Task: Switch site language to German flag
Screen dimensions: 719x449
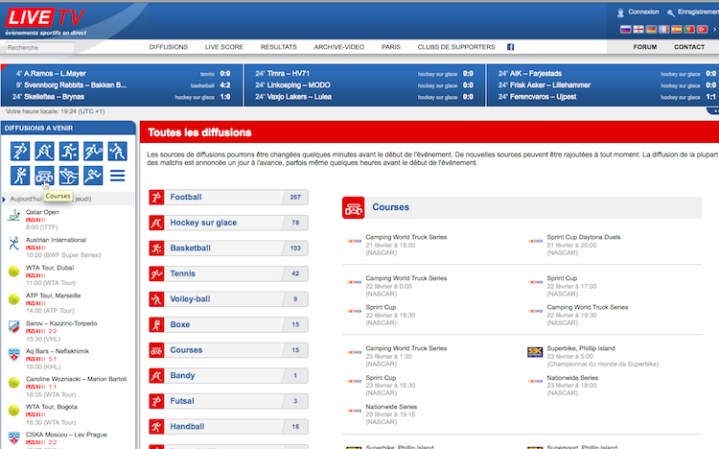Action: [651, 30]
